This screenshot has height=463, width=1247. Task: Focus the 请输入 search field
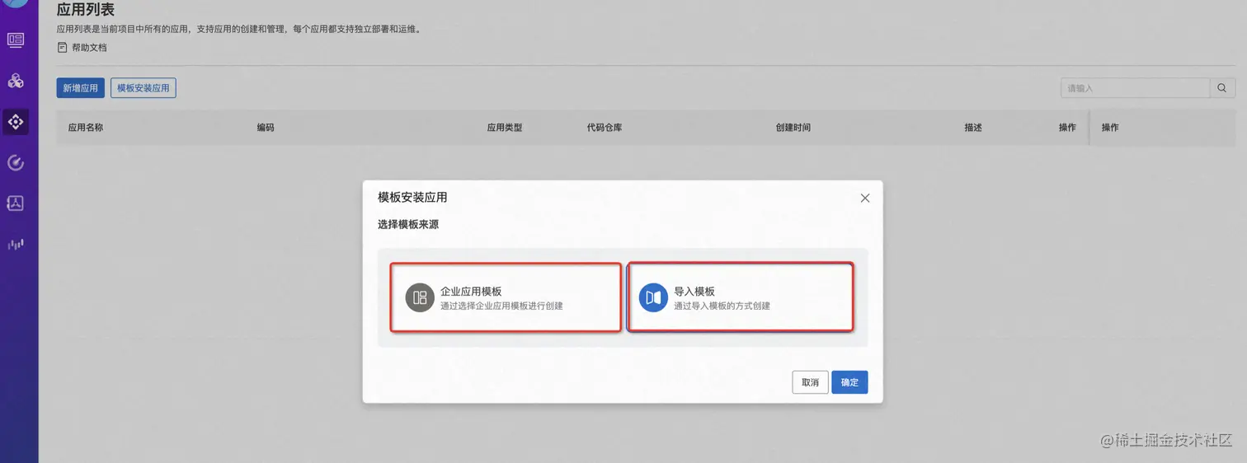tap(1135, 88)
